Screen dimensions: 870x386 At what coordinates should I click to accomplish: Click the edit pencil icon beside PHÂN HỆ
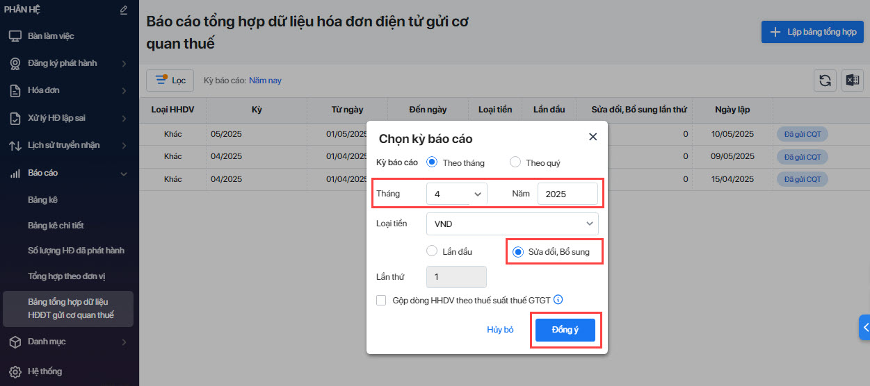coord(124,10)
